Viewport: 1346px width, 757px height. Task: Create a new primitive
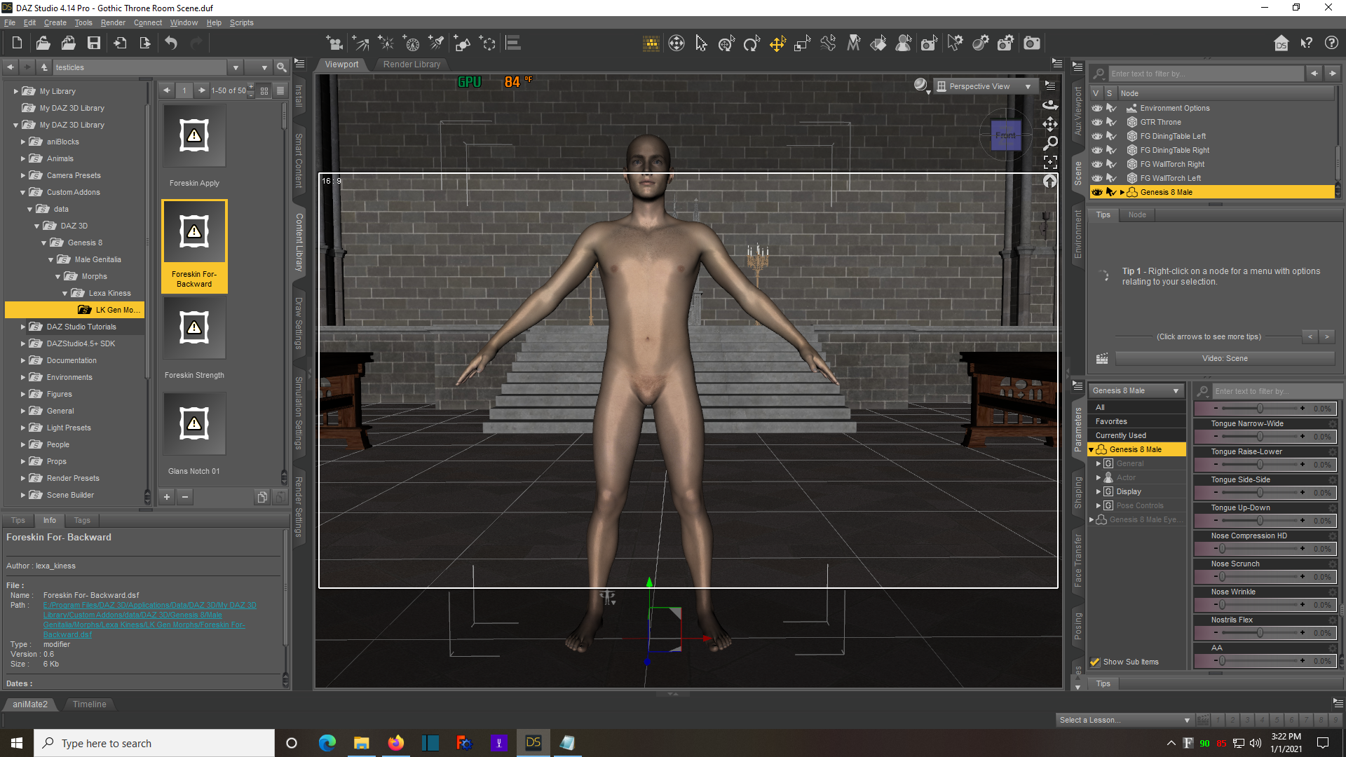462,44
